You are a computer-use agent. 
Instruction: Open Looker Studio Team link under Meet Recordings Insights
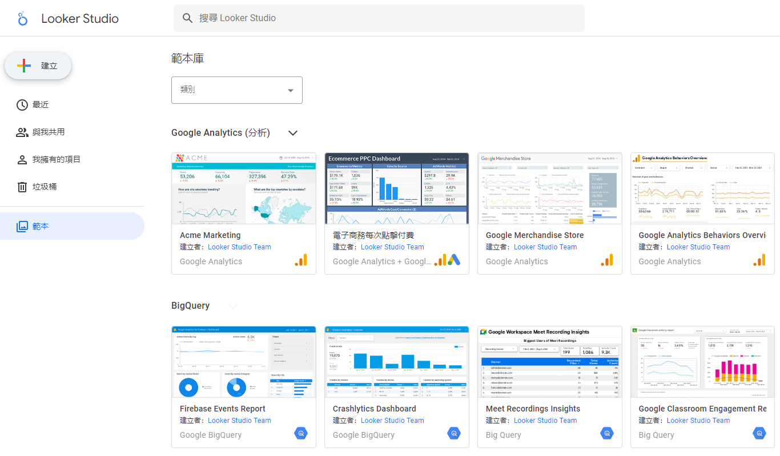545,421
